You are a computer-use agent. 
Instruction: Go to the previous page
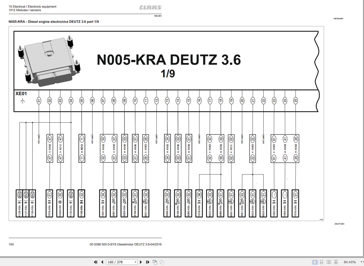click(102, 262)
